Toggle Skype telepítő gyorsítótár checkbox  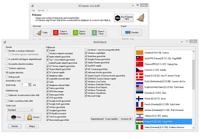coord(48,69)
